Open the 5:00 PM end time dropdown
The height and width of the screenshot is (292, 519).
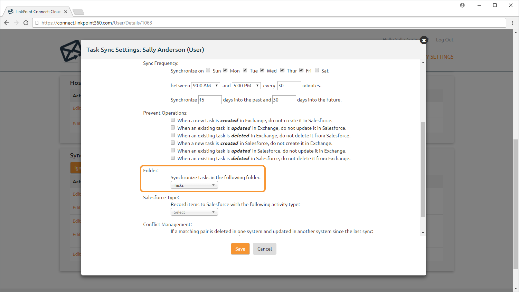pyautogui.click(x=246, y=86)
